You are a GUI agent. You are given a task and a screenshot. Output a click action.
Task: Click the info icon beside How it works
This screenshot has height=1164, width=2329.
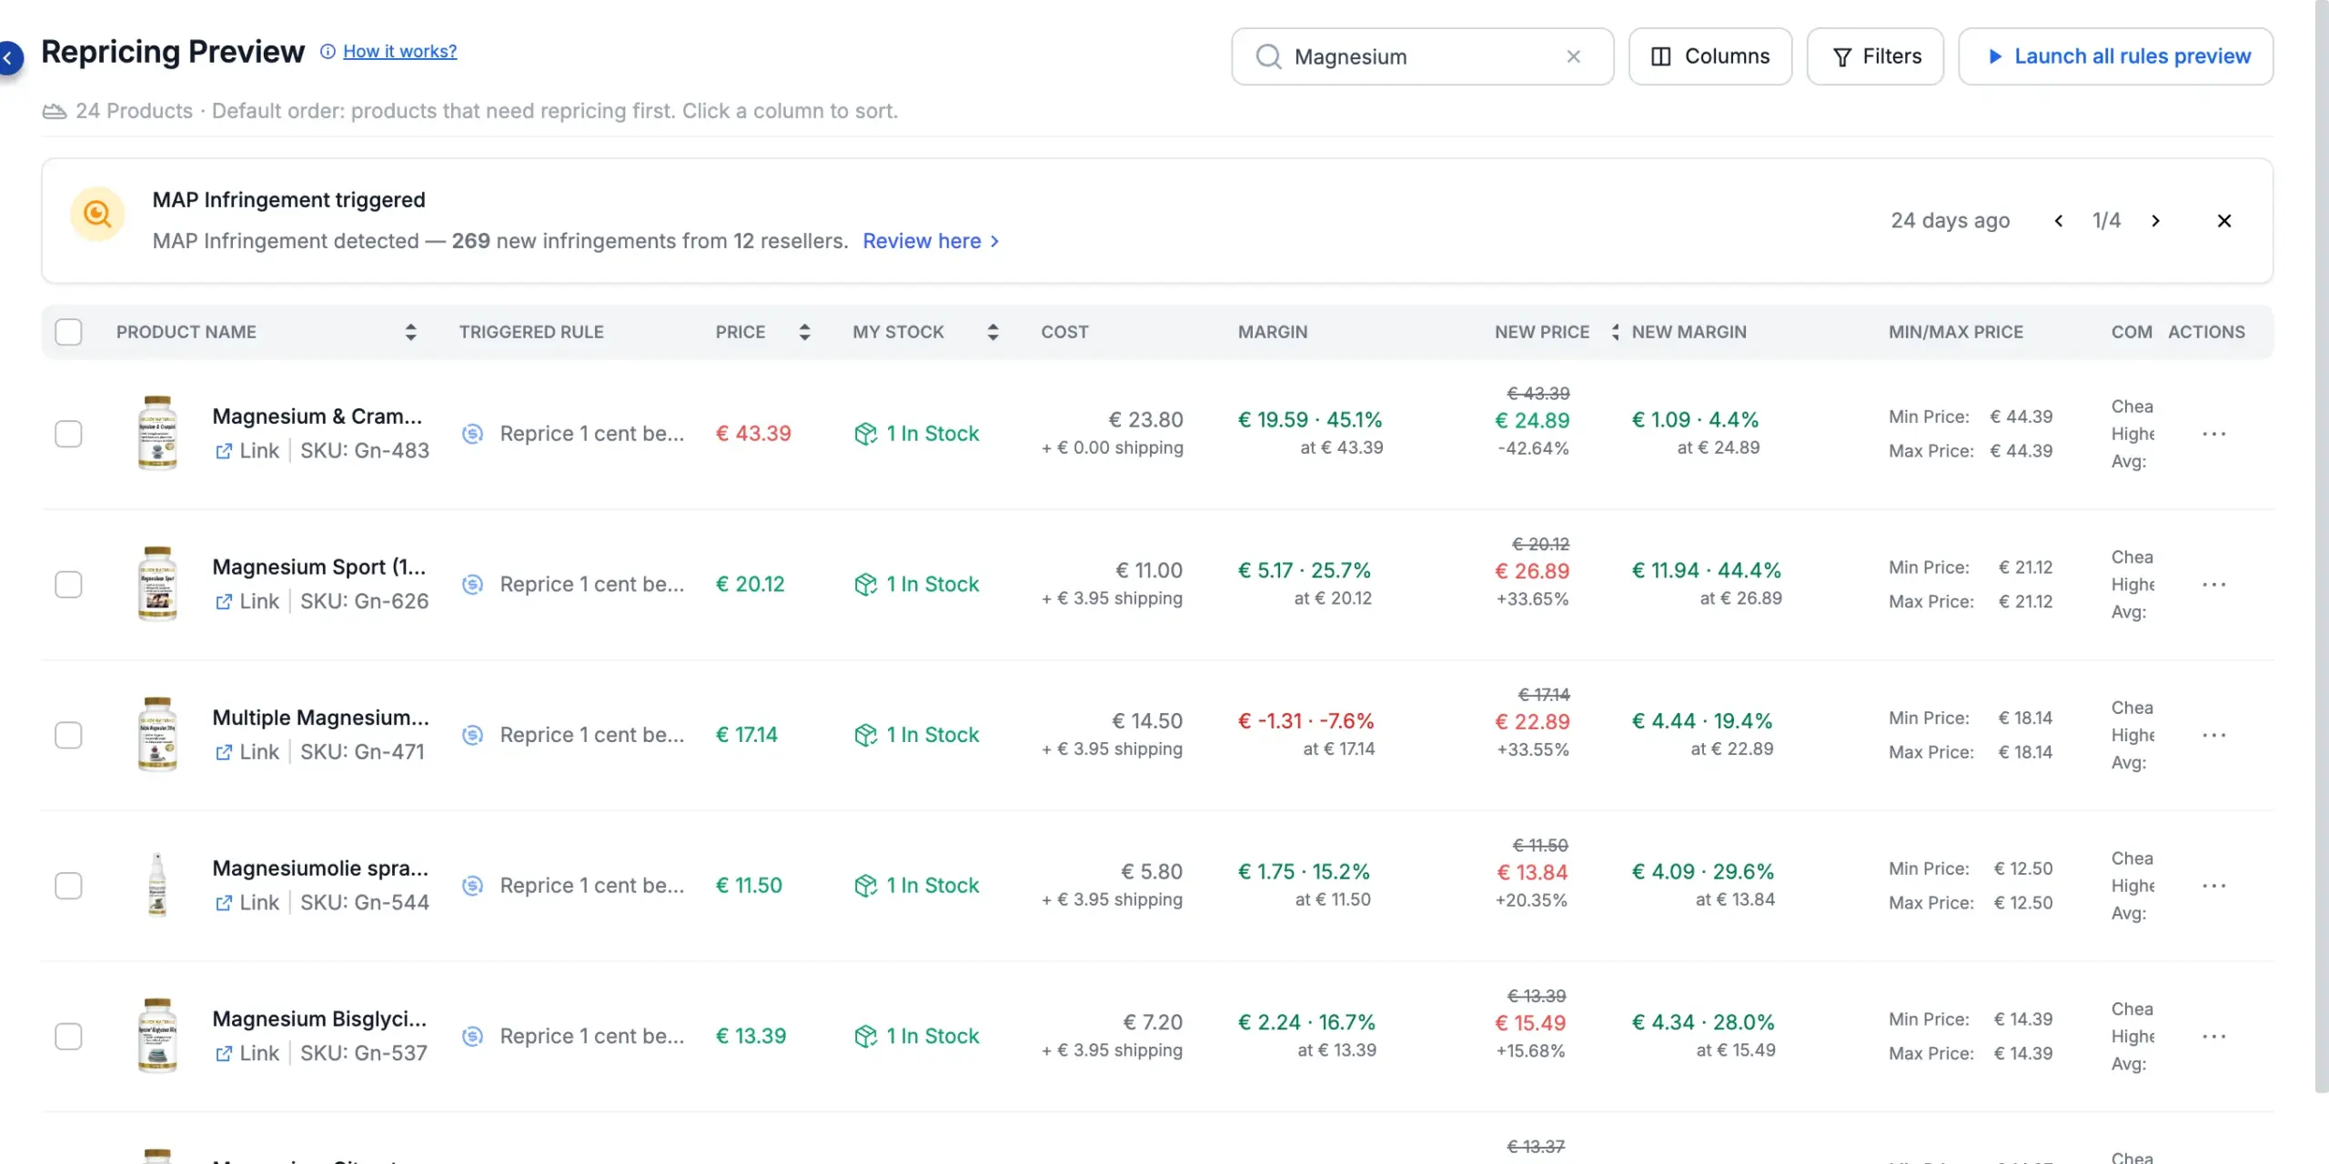pyautogui.click(x=328, y=52)
